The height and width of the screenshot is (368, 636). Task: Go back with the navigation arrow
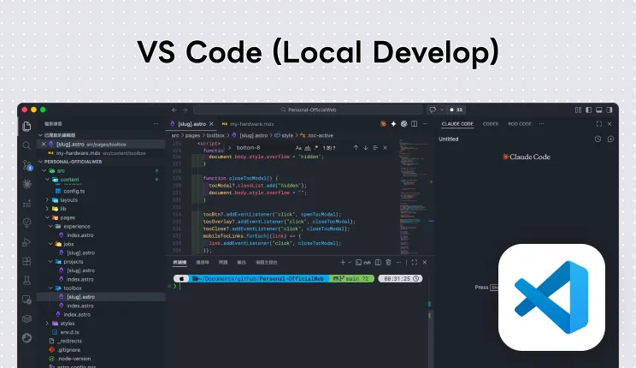174,110
